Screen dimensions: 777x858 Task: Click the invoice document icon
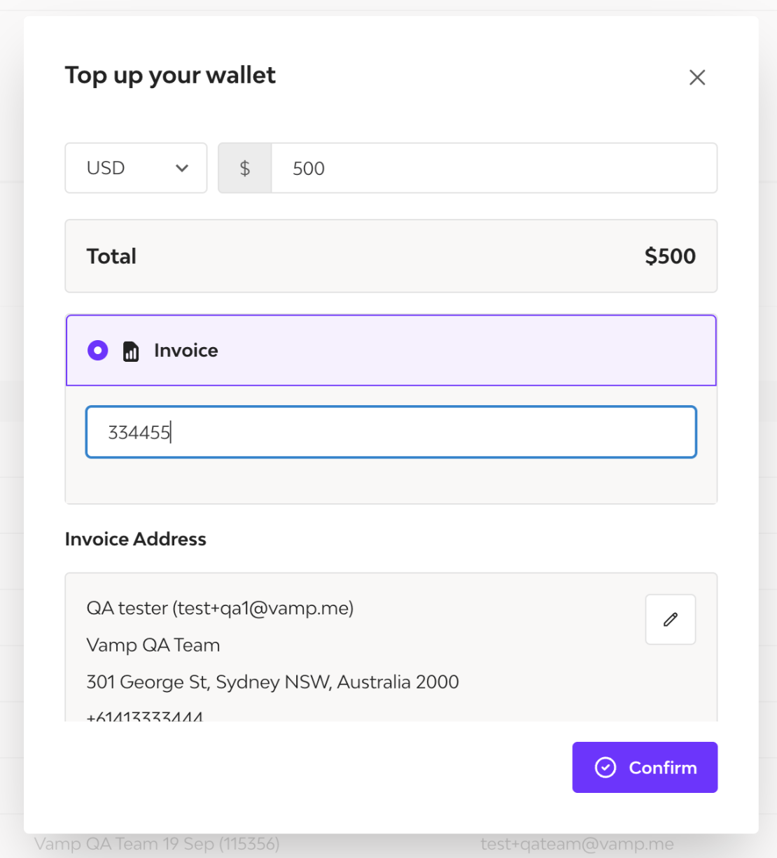(131, 351)
